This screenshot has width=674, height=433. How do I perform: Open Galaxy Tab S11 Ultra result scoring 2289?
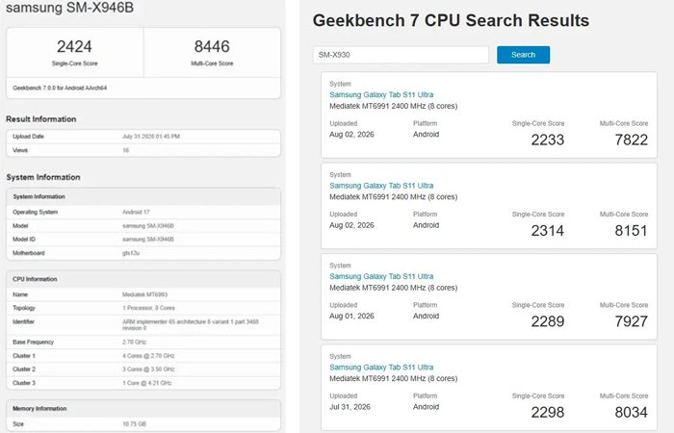(381, 276)
